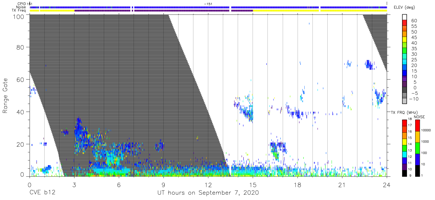Click the 'CVE b12' radar label
The height and width of the screenshot is (200, 435).
coord(42,193)
